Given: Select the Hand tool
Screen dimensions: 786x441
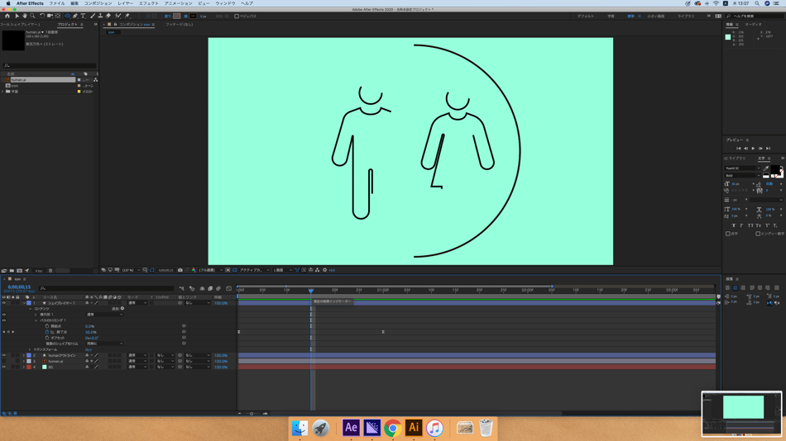Looking at the screenshot, I should pos(25,16).
